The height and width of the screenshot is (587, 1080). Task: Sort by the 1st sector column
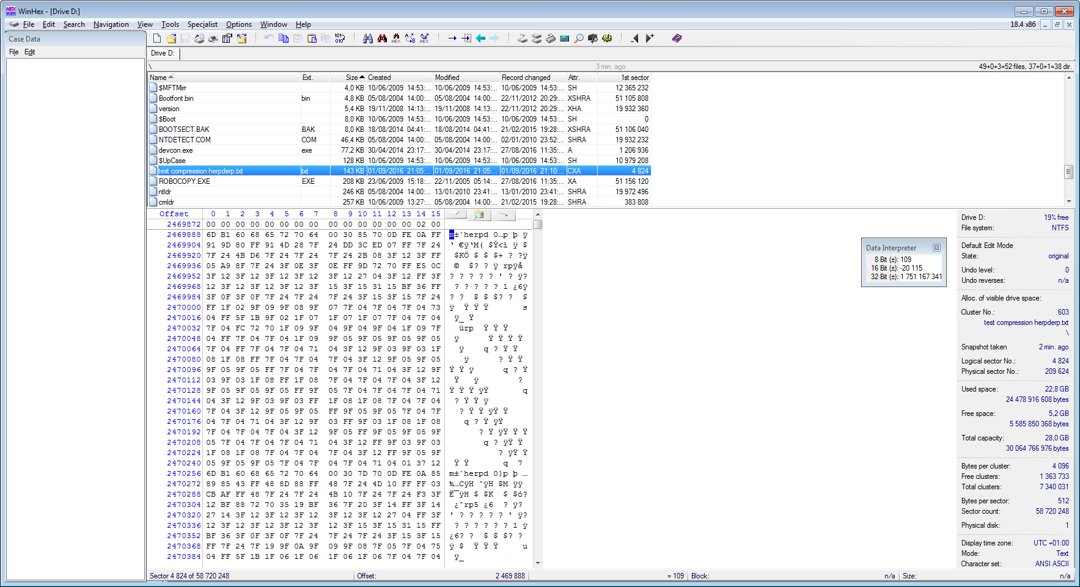[623, 78]
